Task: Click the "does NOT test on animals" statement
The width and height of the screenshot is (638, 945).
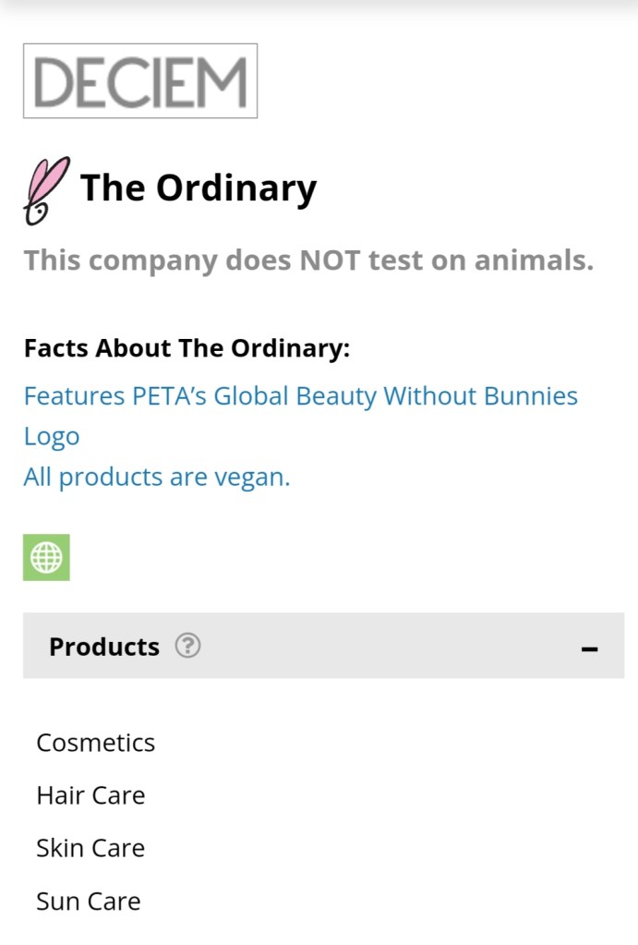Action: [308, 260]
